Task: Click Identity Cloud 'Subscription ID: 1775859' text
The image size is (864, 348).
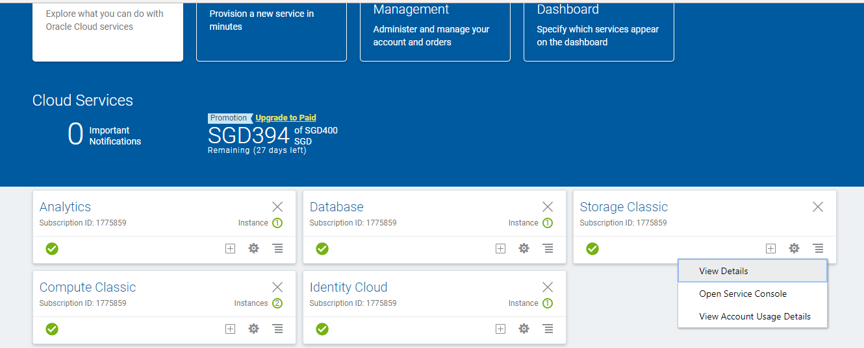Action: [x=353, y=303]
